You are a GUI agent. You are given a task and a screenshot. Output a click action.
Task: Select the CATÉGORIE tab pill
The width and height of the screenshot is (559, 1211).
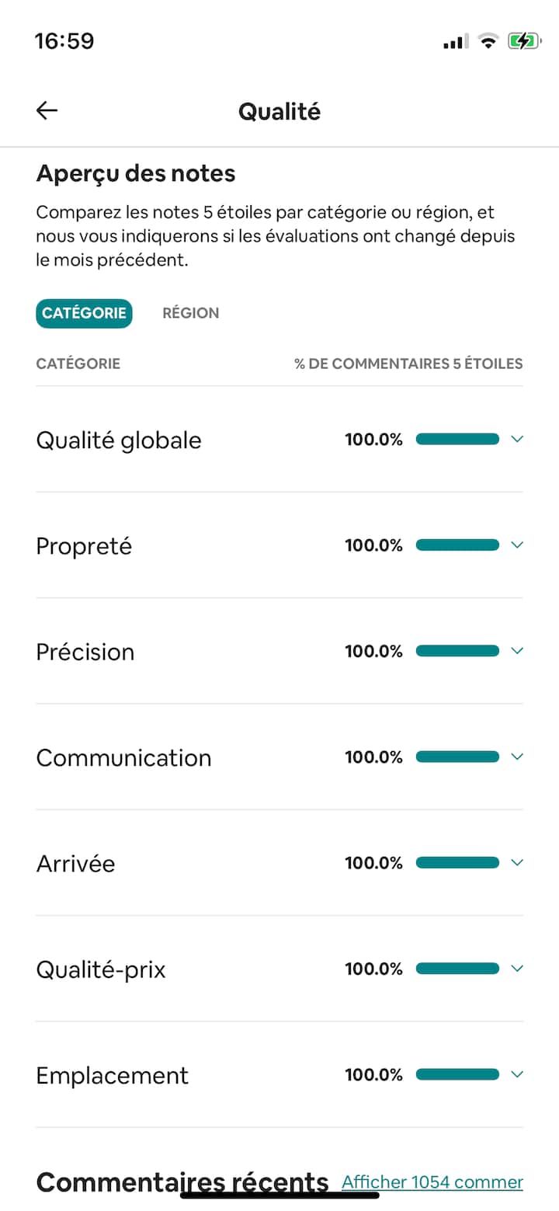coord(84,313)
